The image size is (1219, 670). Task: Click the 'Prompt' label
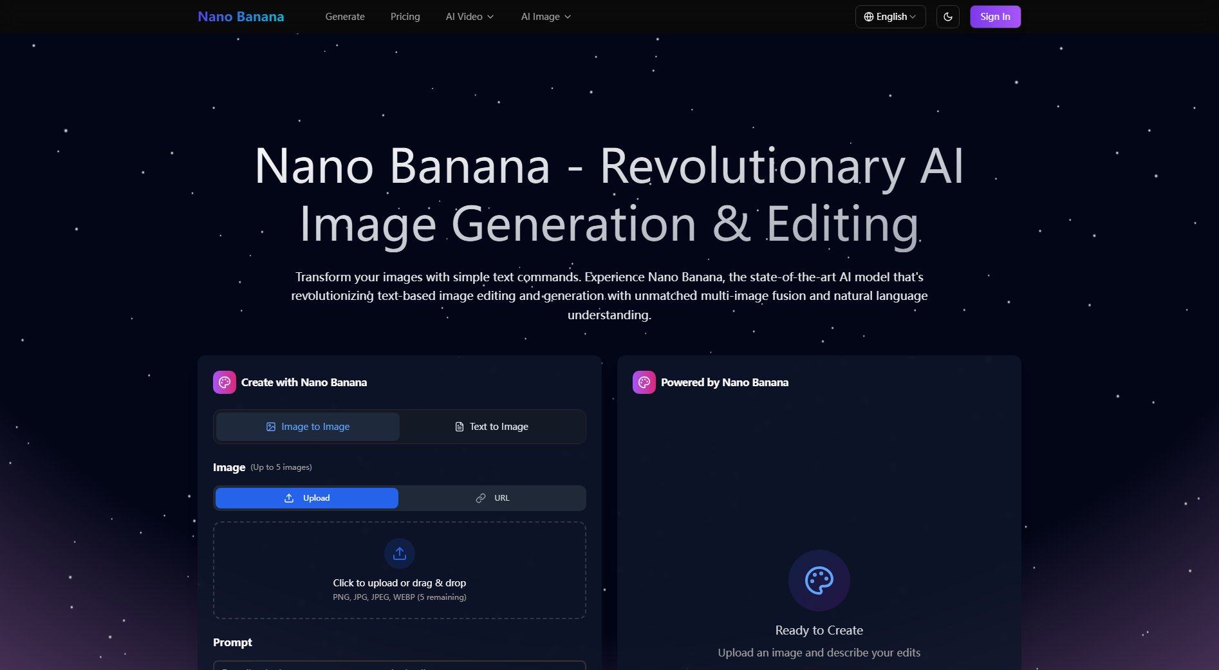232,642
